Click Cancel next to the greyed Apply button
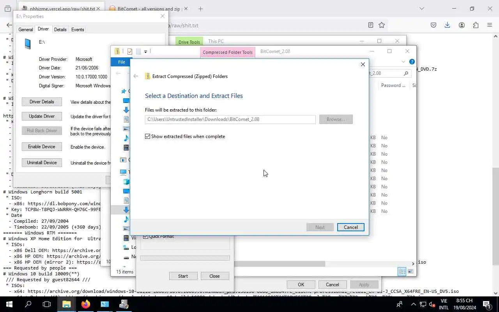Image resolution: width=499 pixels, height=312 pixels. (333, 285)
